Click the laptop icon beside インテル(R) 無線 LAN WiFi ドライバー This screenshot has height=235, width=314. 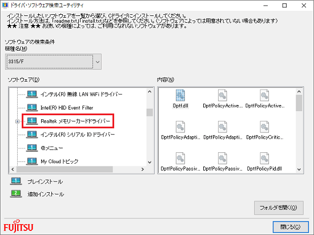32,94
